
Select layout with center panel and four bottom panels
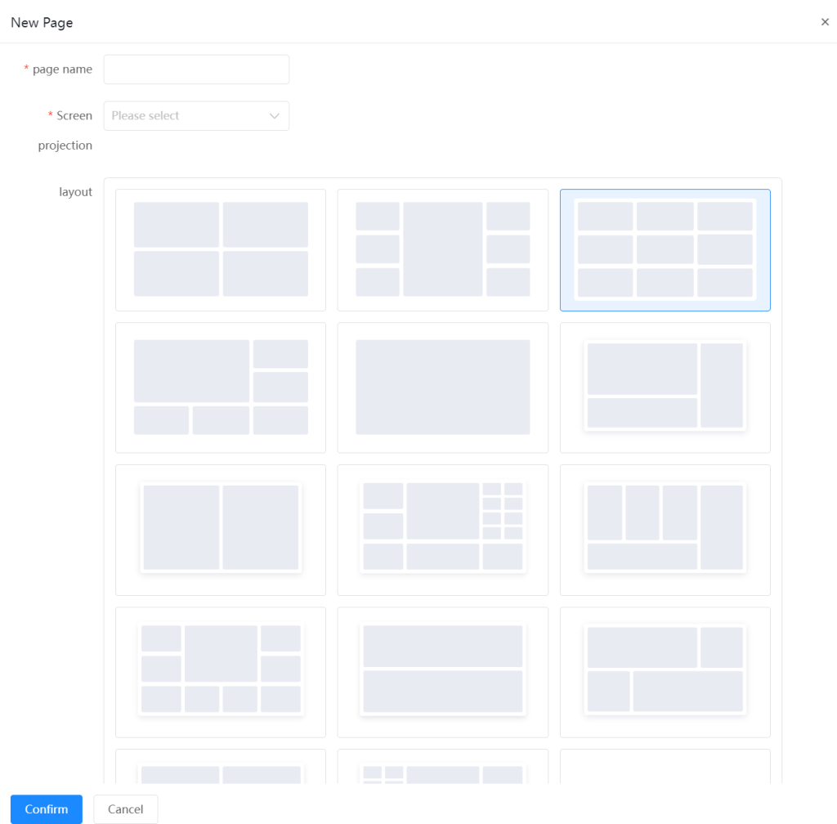tap(221, 672)
